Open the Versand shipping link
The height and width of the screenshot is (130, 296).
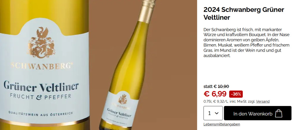263,101
